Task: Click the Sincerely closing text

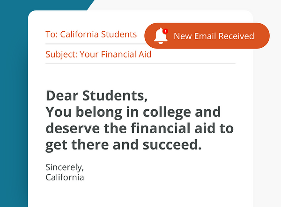Action: pyautogui.click(x=65, y=167)
